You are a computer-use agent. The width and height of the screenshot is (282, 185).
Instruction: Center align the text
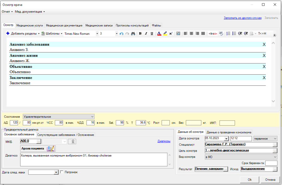pos(191,33)
